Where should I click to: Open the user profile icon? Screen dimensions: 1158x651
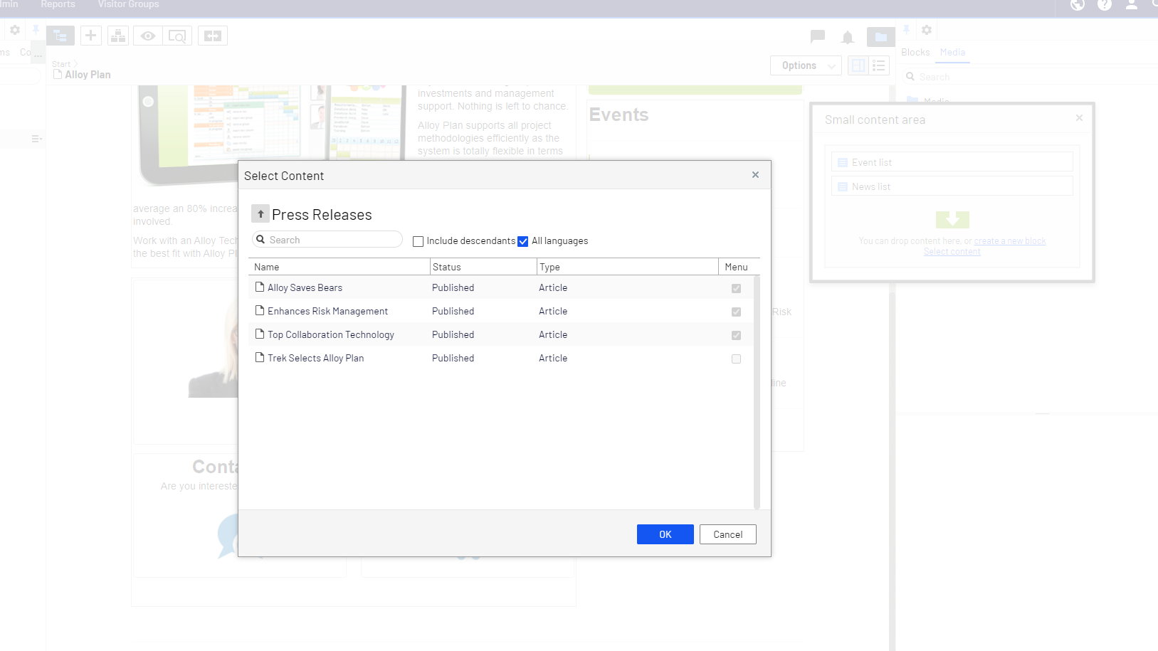[x=1132, y=4]
